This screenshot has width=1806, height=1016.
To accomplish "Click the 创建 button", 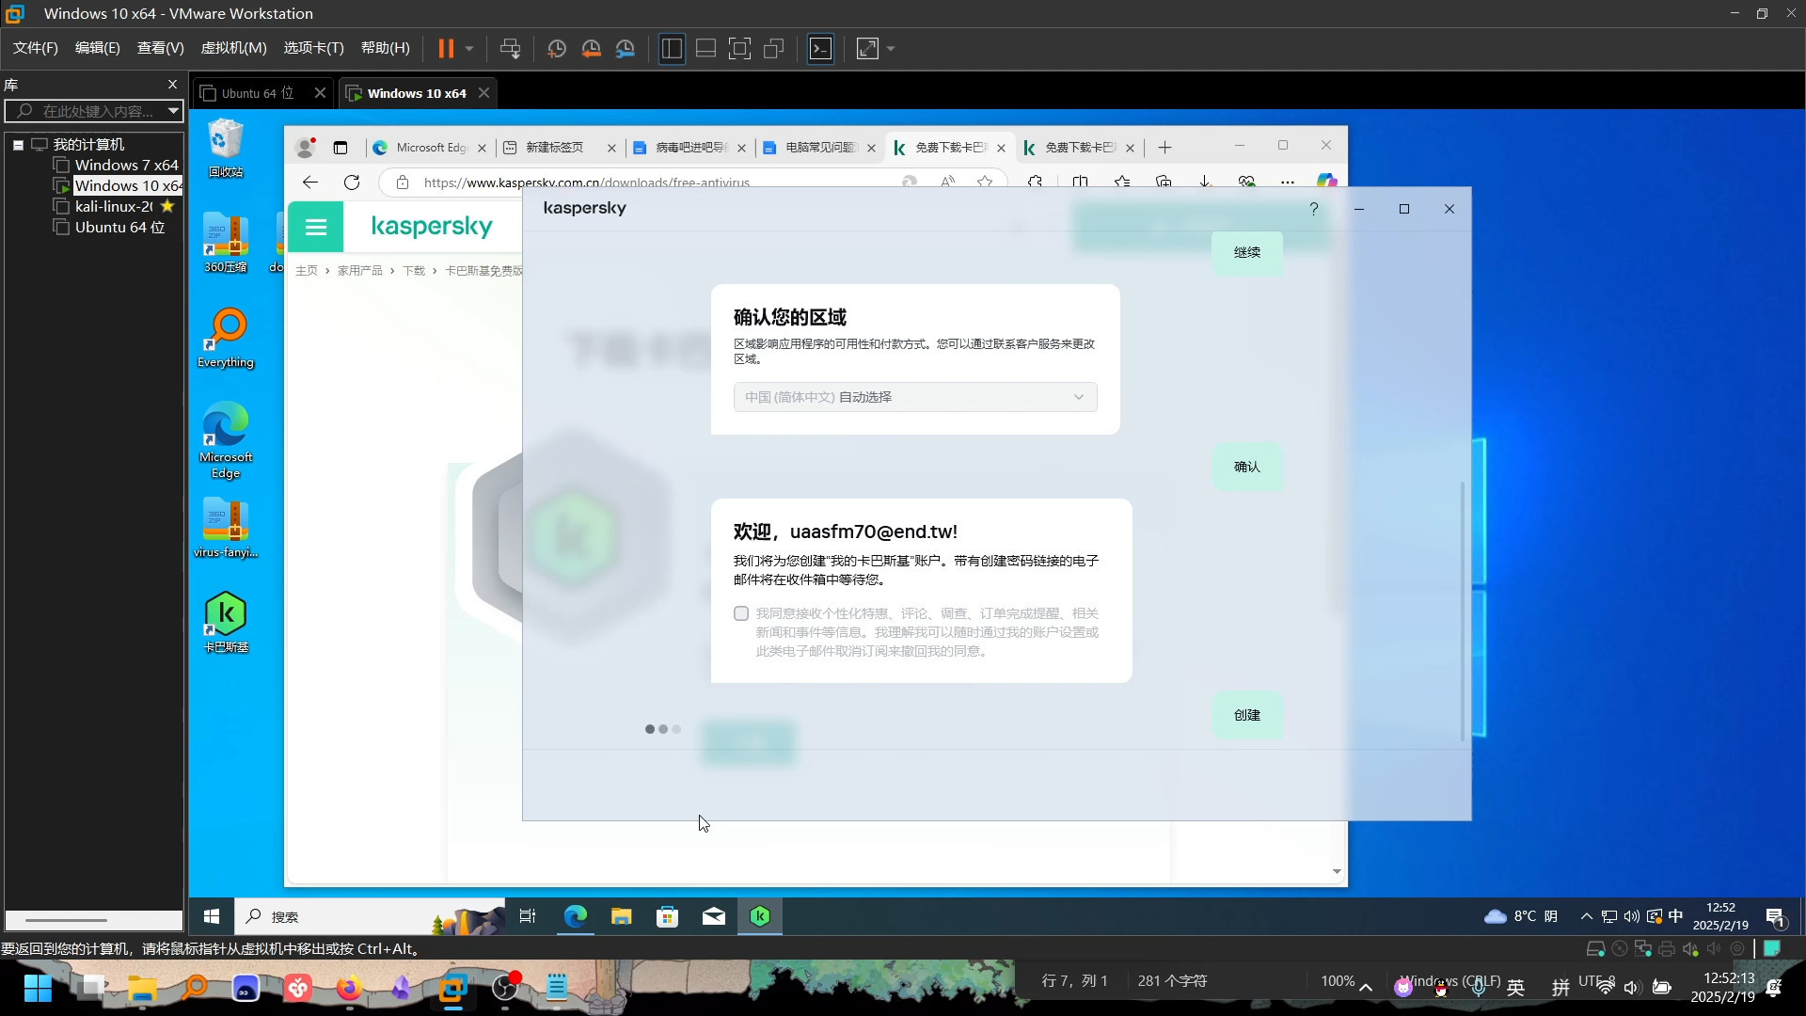I will click(1246, 715).
